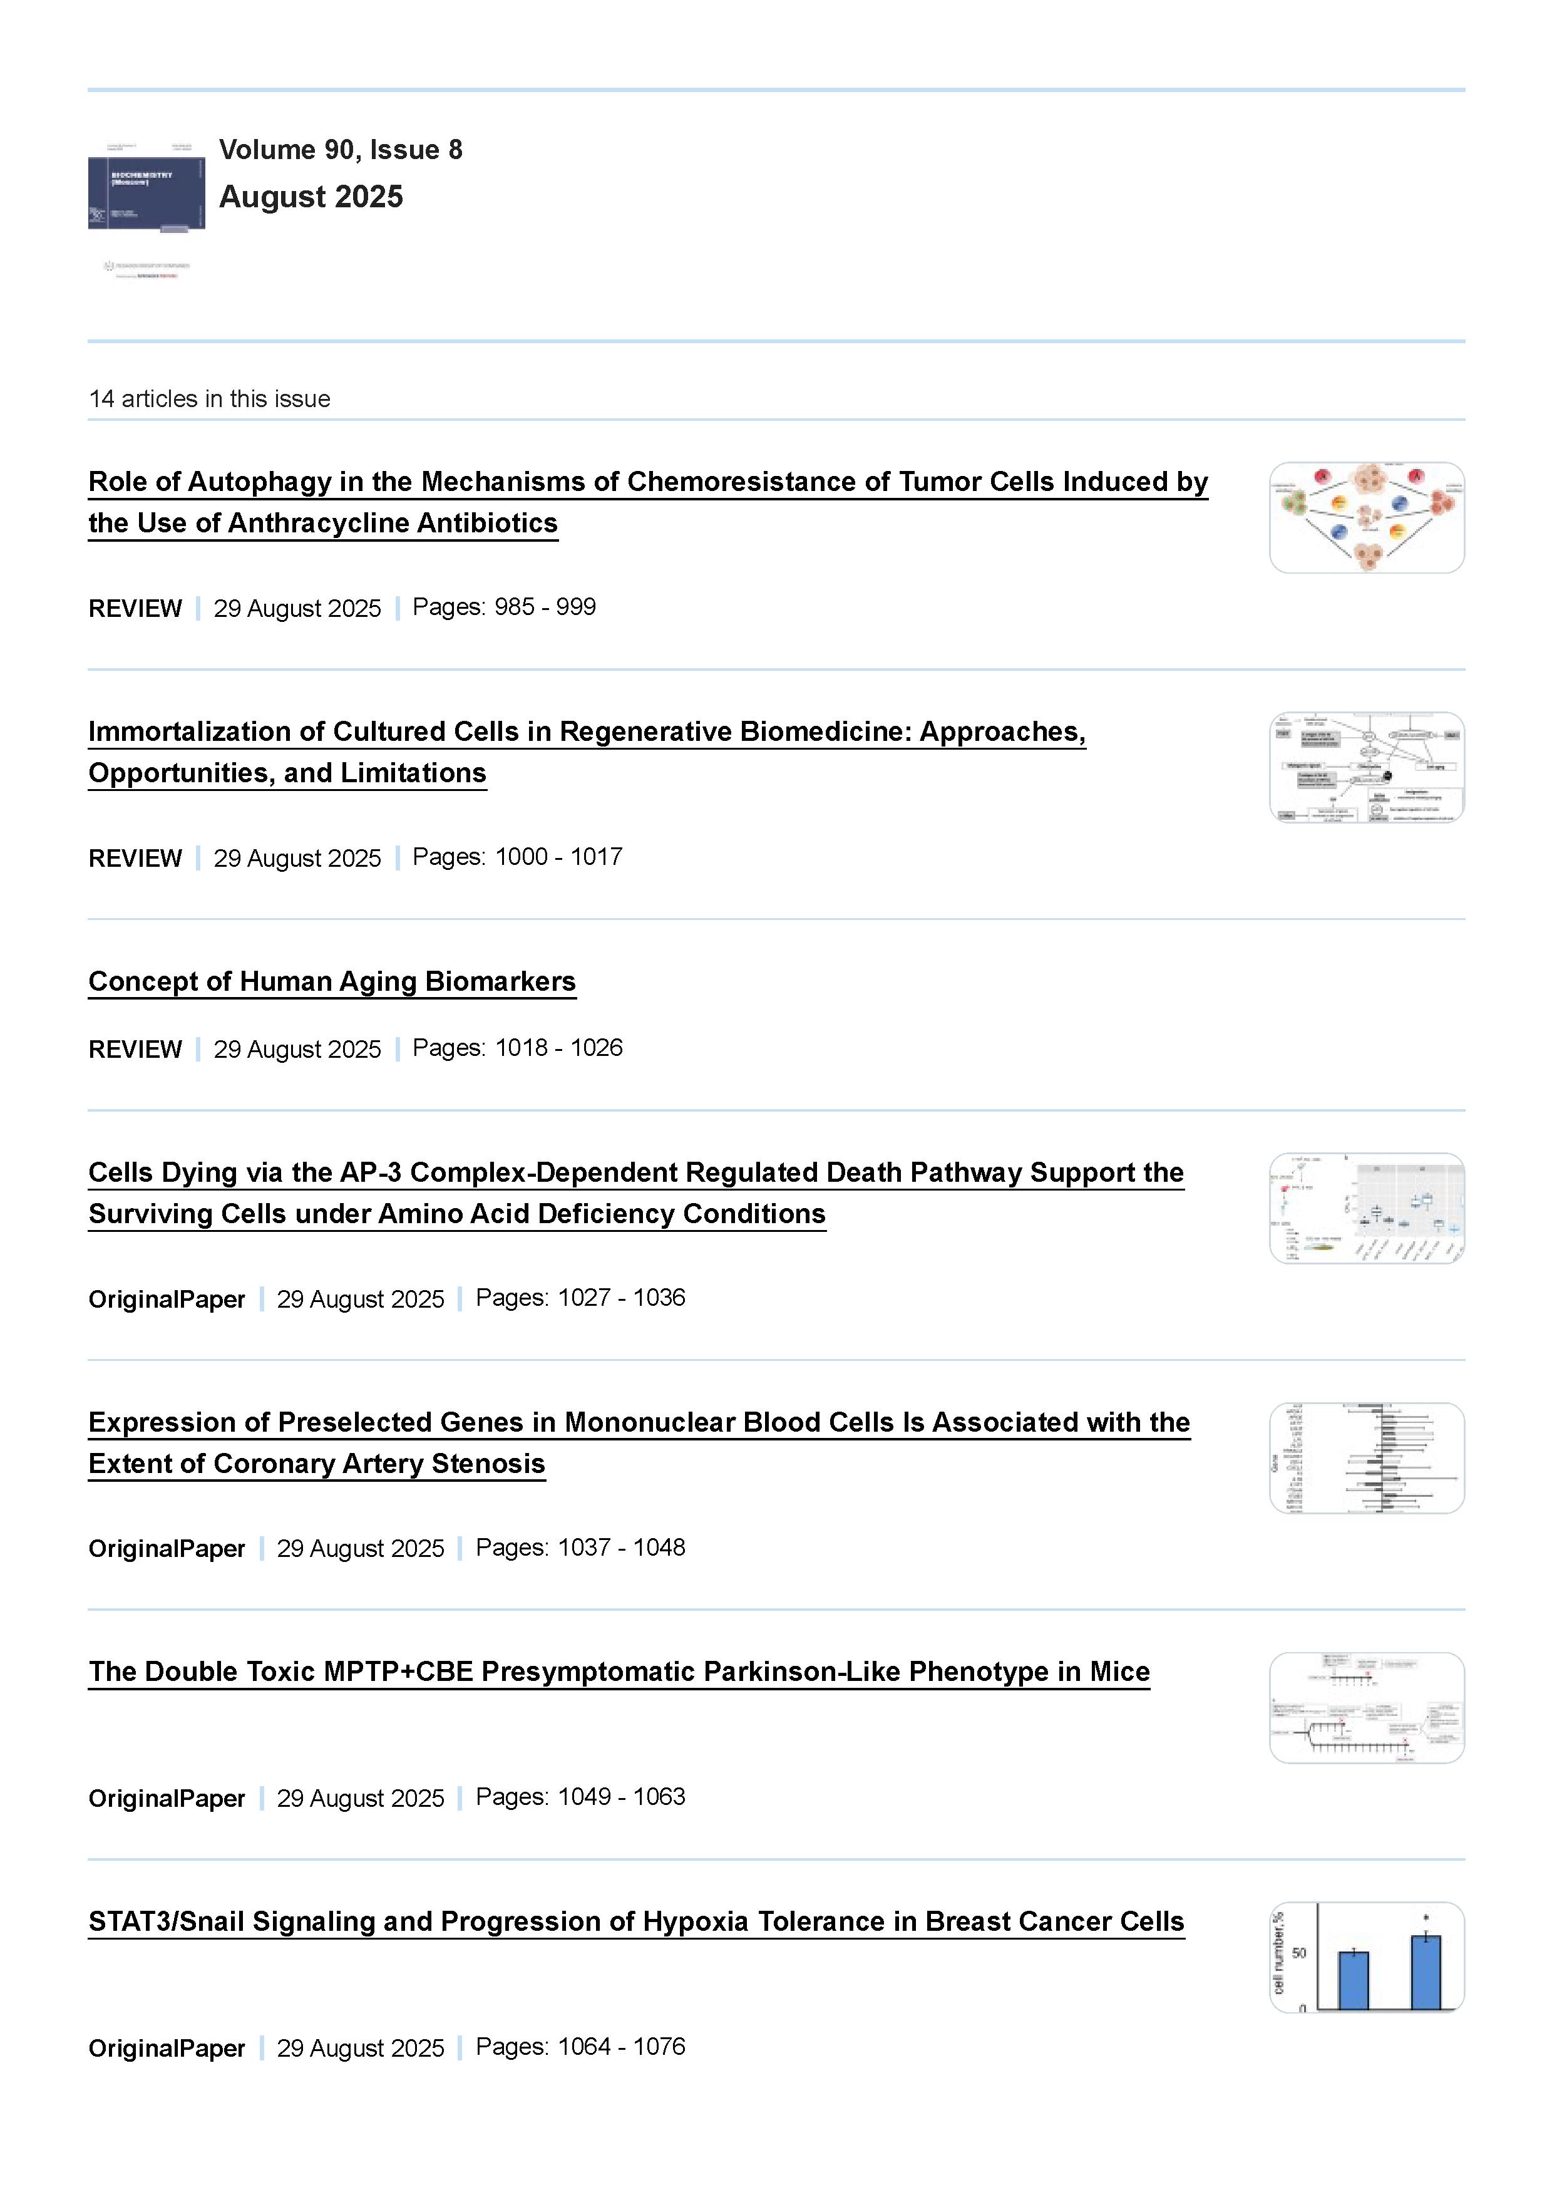1552x2197 pixels.
Task: Click the Pages 1000 - 1017 text
Action: [516, 856]
